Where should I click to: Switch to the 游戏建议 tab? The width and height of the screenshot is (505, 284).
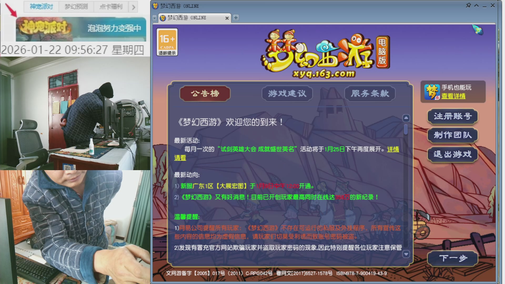pyautogui.click(x=287, y=94)
